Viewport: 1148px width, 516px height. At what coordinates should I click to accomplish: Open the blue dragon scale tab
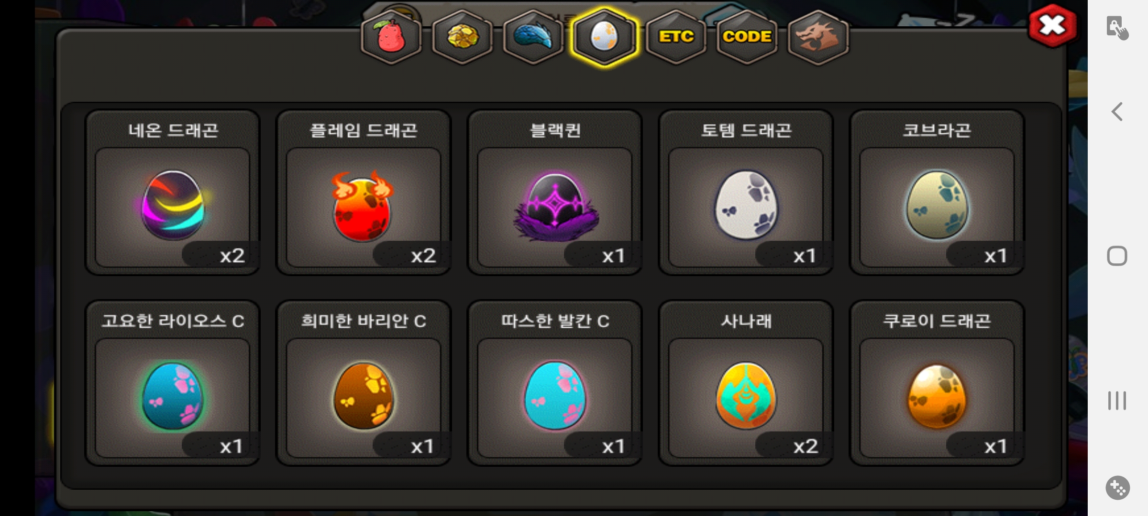[533, 37]
